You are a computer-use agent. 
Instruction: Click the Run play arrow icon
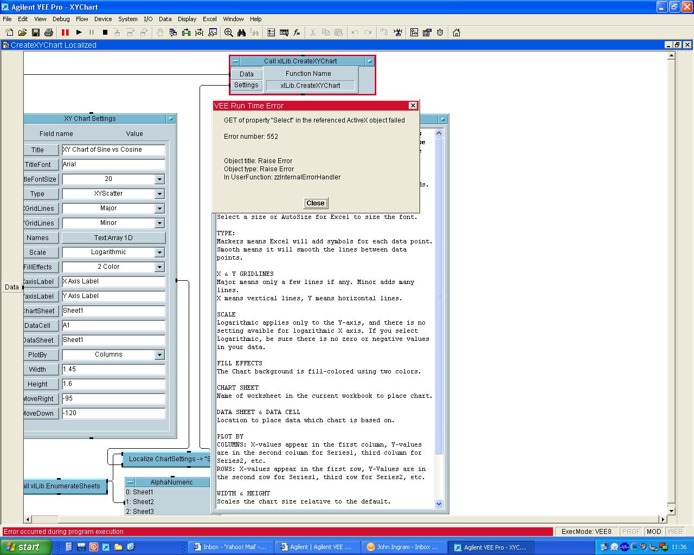[79, 33]
